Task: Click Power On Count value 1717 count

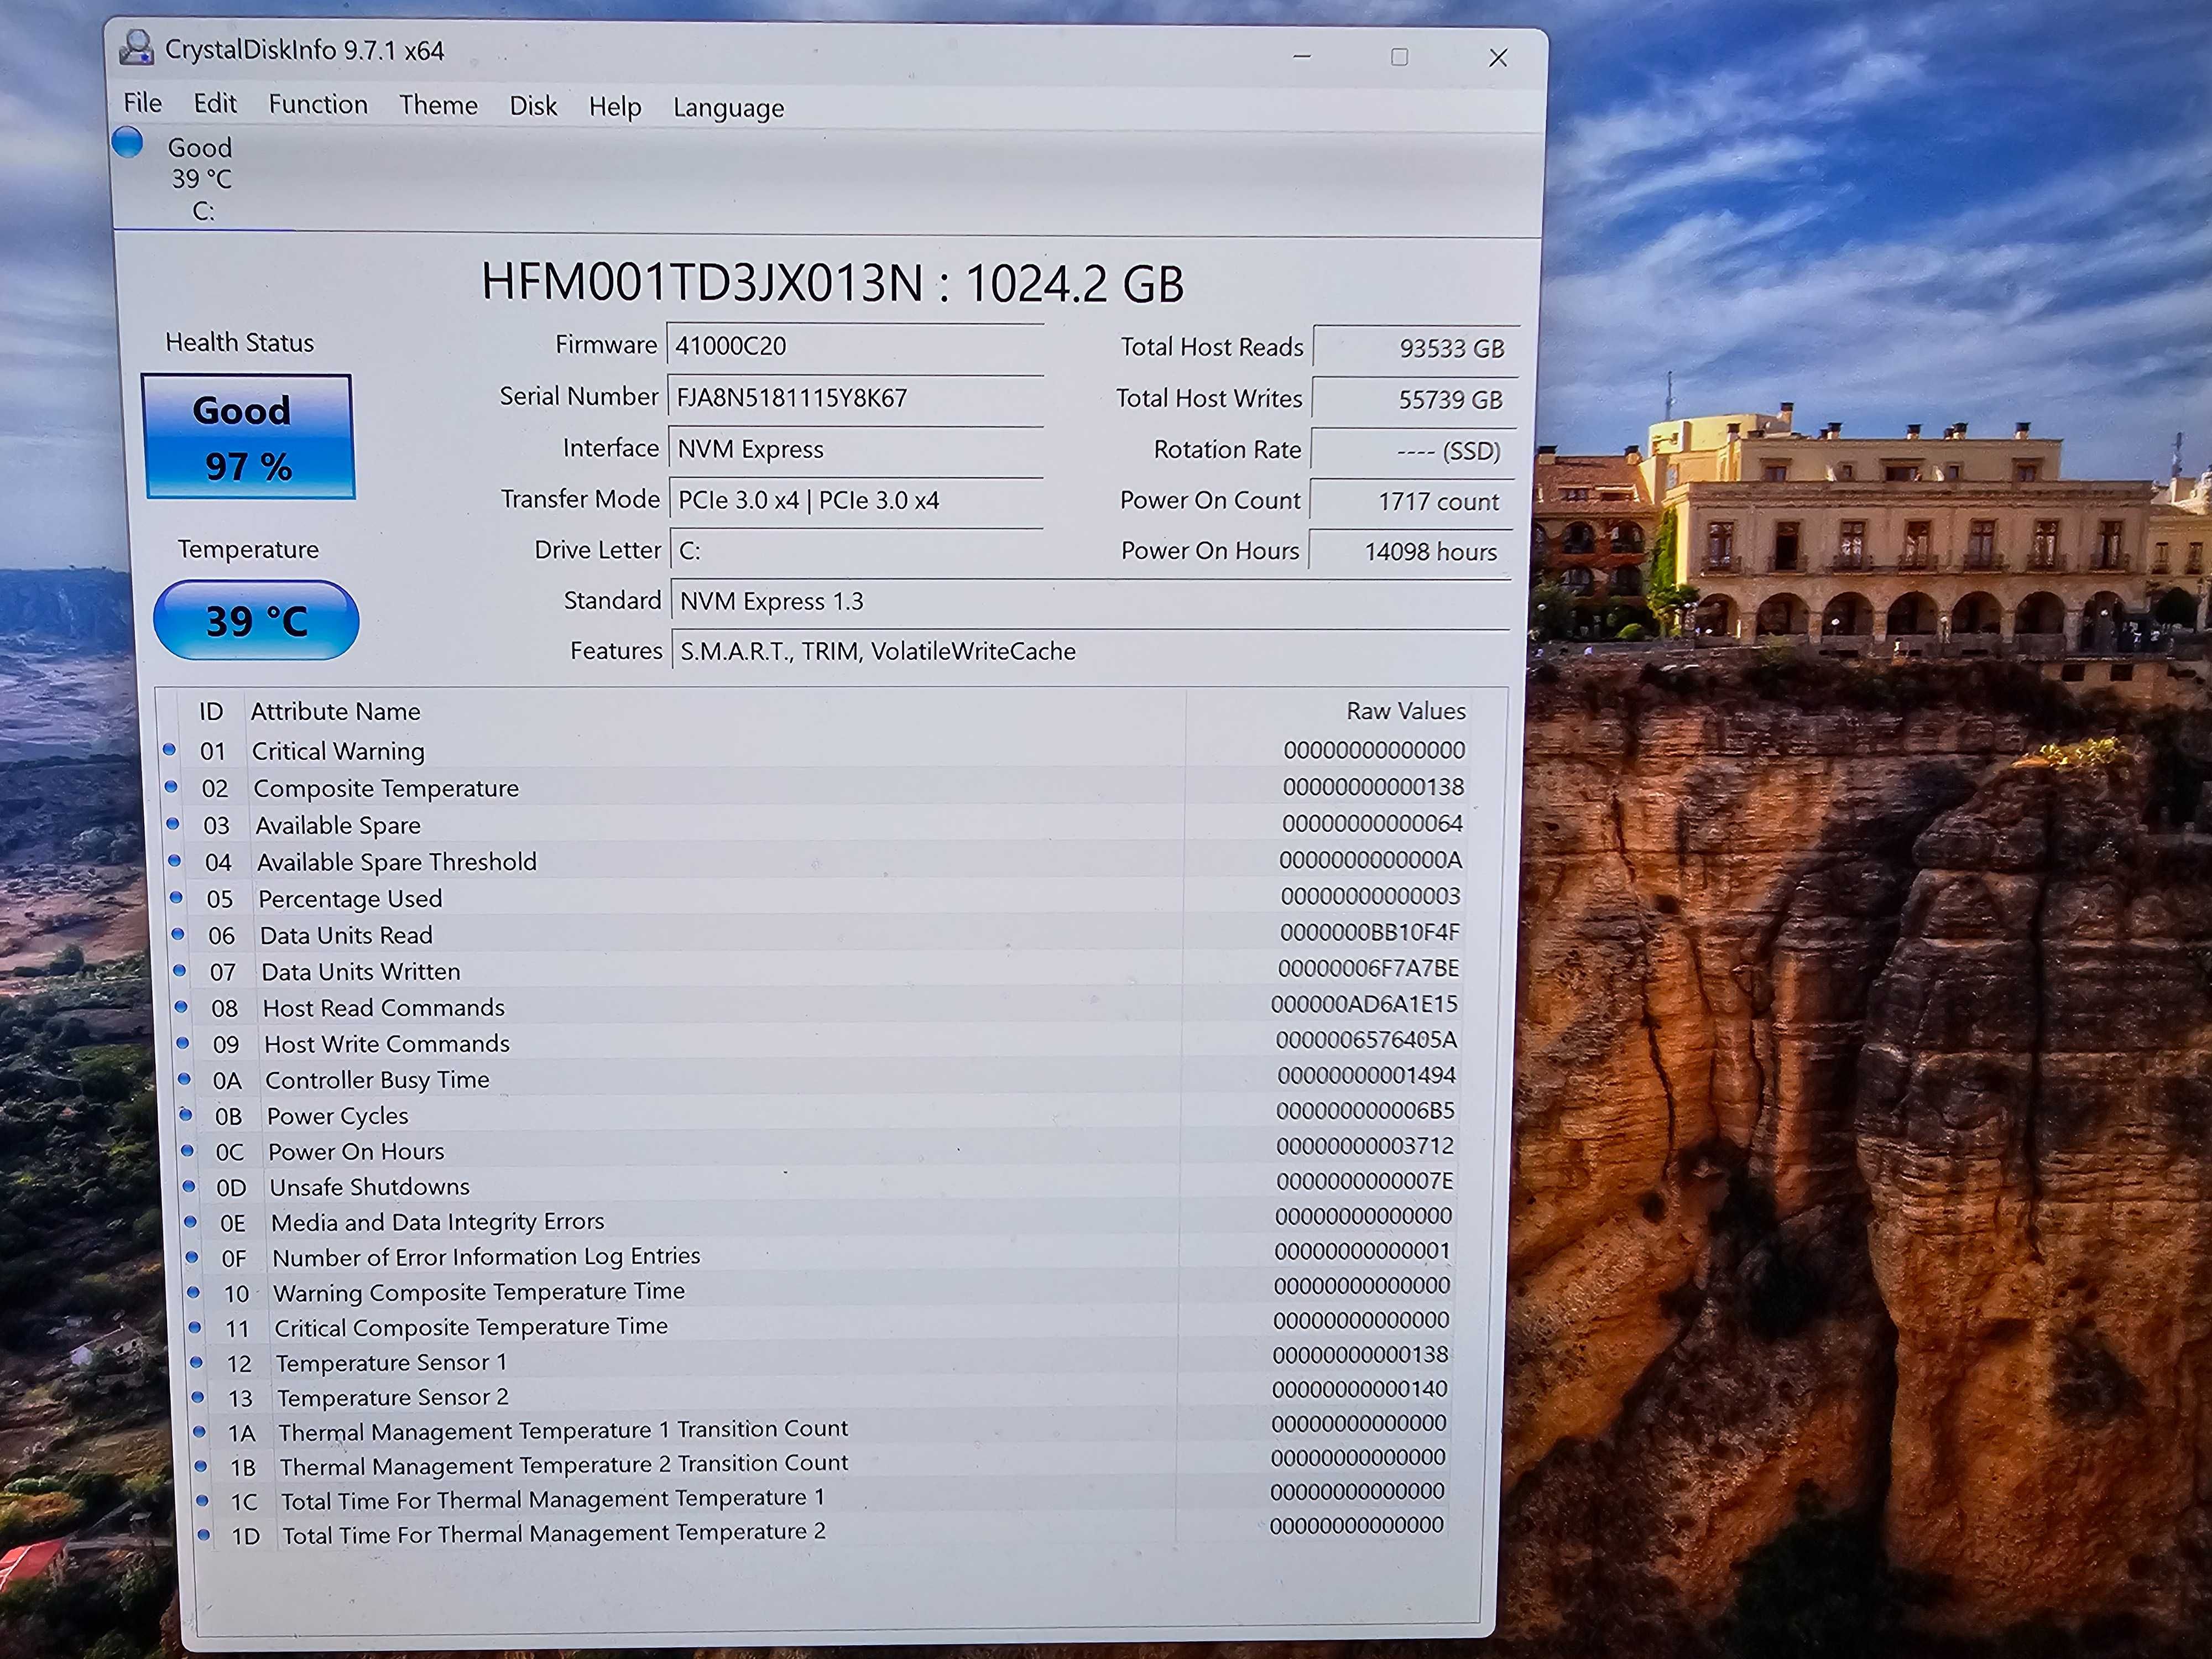Action: (x=1413, y=502)
